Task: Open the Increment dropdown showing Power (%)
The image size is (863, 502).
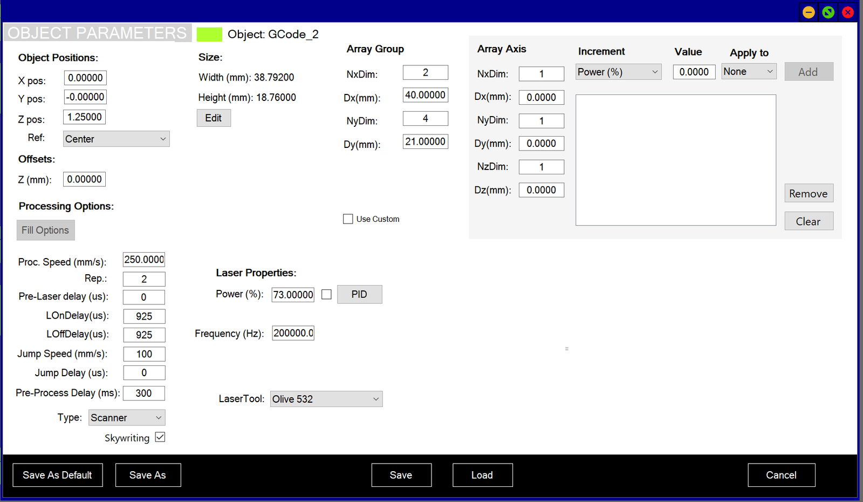Action: (x=618, y=72)
